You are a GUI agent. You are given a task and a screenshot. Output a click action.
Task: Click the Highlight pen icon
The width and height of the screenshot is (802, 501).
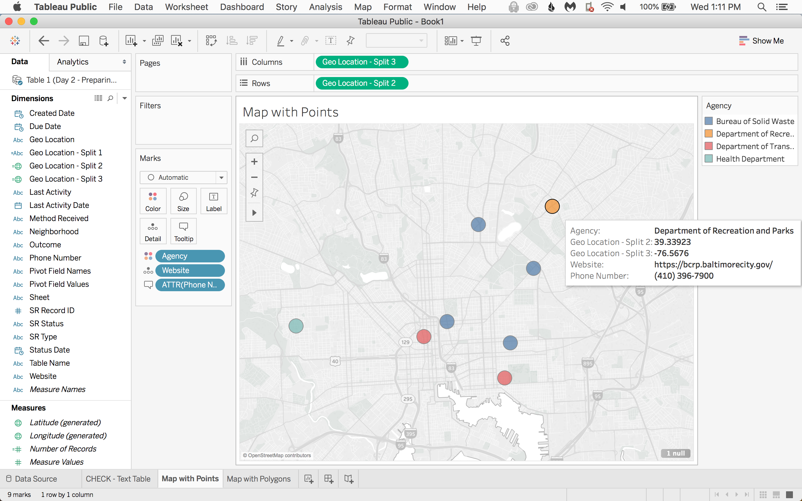coord(281,41)
